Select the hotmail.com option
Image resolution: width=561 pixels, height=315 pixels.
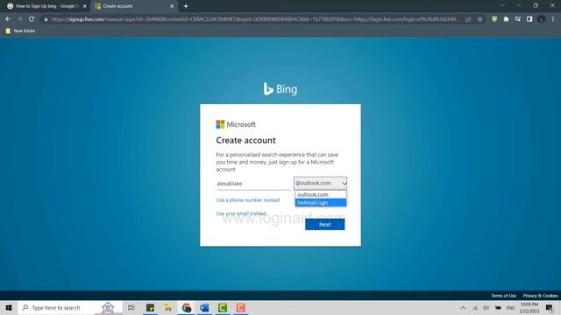point(321,202)
